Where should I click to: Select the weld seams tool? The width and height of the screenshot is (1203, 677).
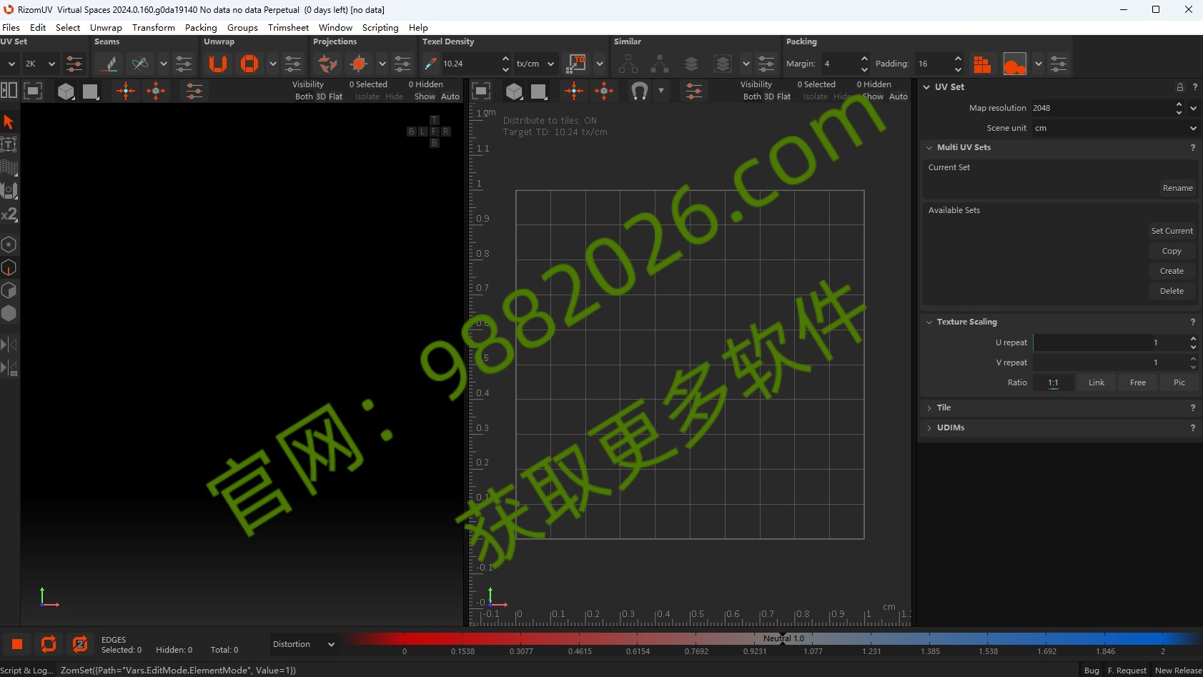pos(140,64)
